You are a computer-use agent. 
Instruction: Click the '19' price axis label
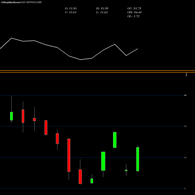[x=185, y=126]
